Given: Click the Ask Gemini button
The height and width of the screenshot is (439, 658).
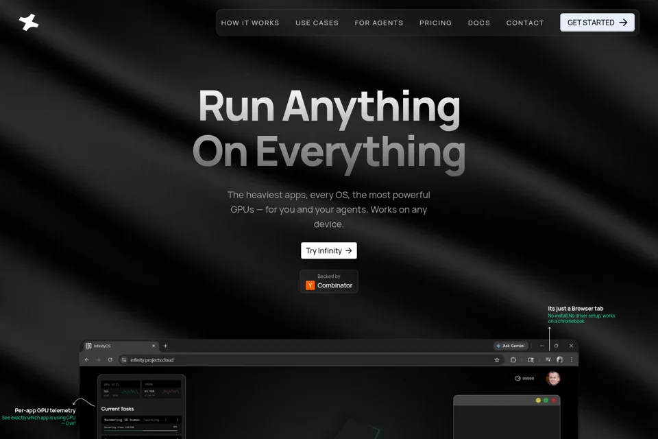Looking at the screenshot, I should [x=510, y=346].
